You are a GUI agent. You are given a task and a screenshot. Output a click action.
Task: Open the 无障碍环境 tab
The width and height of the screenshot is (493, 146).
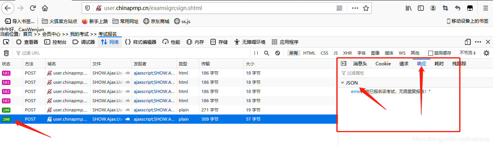tap(250, 42)
